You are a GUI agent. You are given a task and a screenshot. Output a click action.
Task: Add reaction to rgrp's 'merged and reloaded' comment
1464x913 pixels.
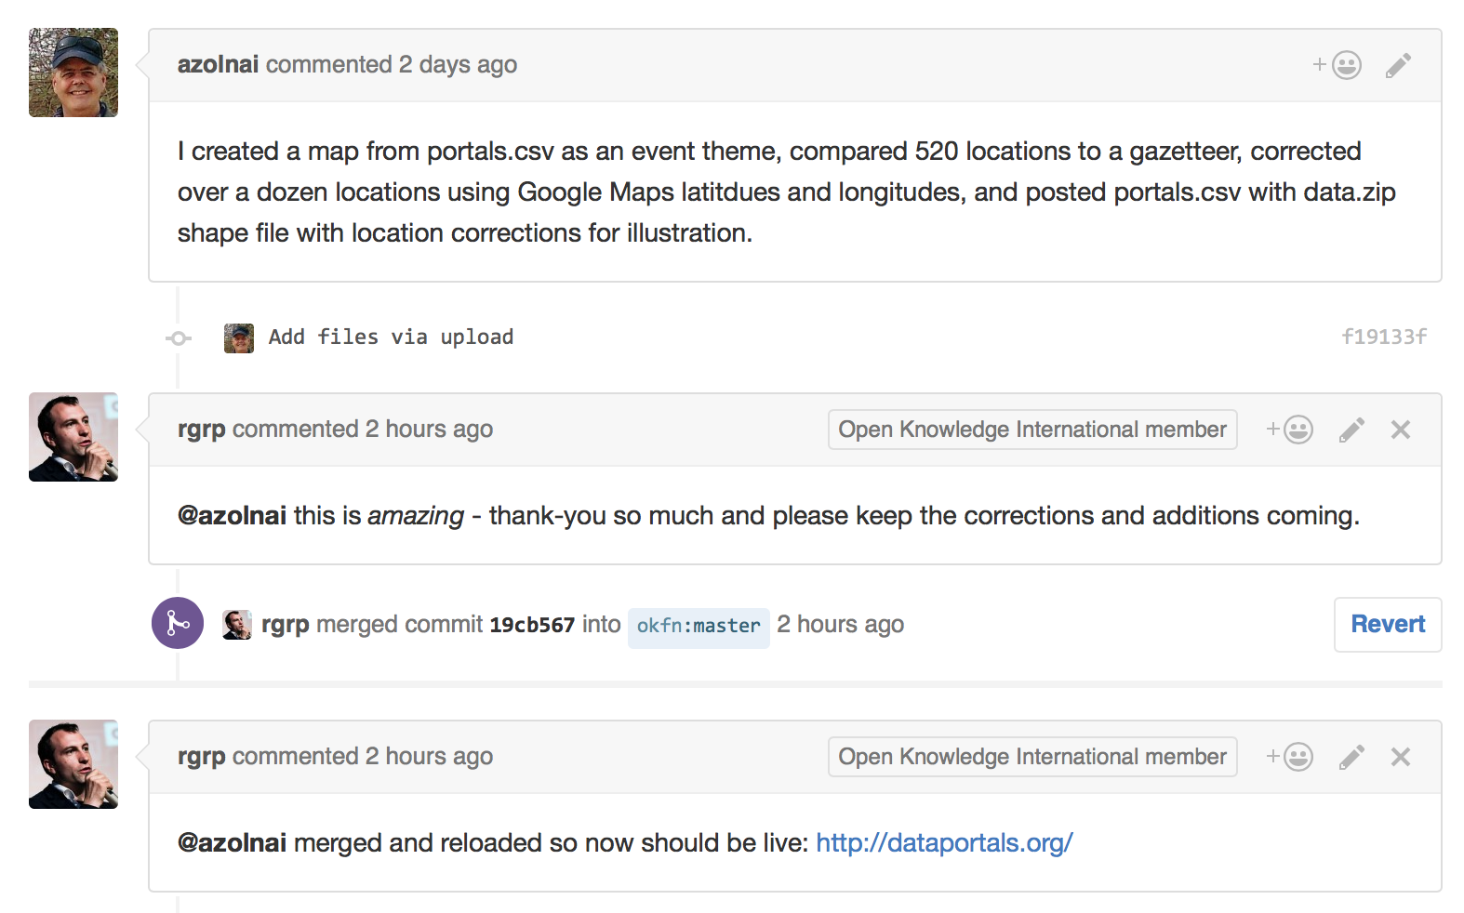click(x=1289, y=757)
